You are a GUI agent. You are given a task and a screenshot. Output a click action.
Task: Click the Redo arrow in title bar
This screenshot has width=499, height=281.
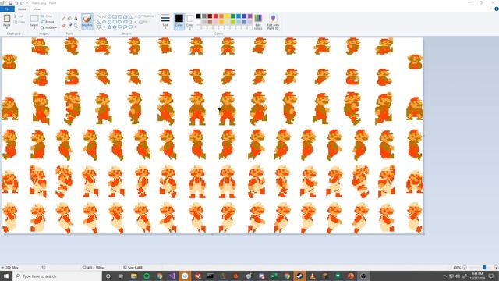(x=22, y=3)
